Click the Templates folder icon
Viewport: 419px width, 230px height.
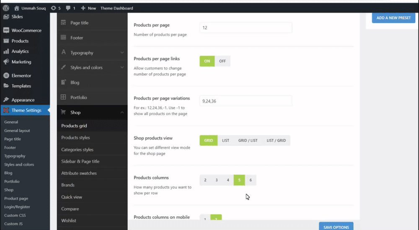click(x=6, y=86)
